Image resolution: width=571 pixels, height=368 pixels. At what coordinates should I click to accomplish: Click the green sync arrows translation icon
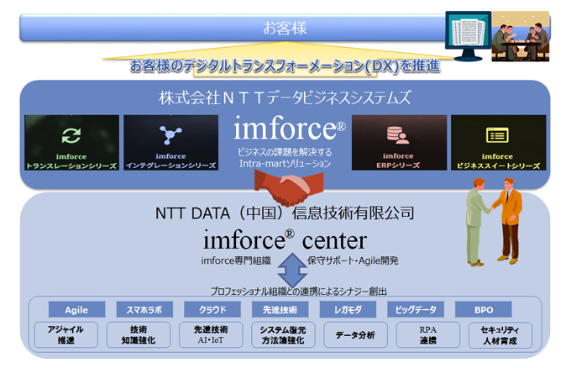pos(71,135)
